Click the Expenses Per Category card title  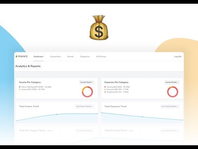coord(116,82)
